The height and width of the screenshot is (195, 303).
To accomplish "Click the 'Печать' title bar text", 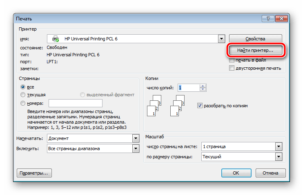I will (x=24, y=19).
